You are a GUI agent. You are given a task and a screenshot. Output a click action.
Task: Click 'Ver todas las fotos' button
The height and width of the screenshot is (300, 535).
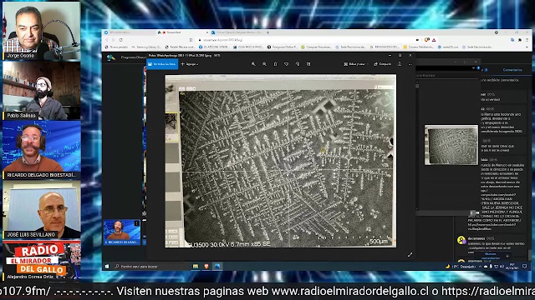(x=162, y=64)
